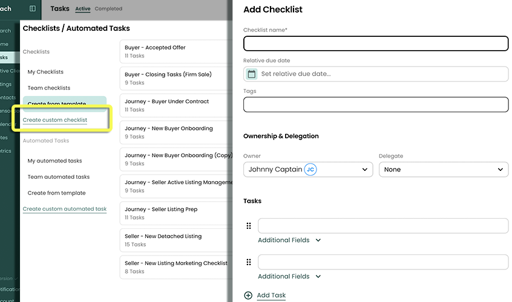The width and height of the screenshot is (512, 302).
Task: Select My Checklists in the sidebar
Action: 45,72
